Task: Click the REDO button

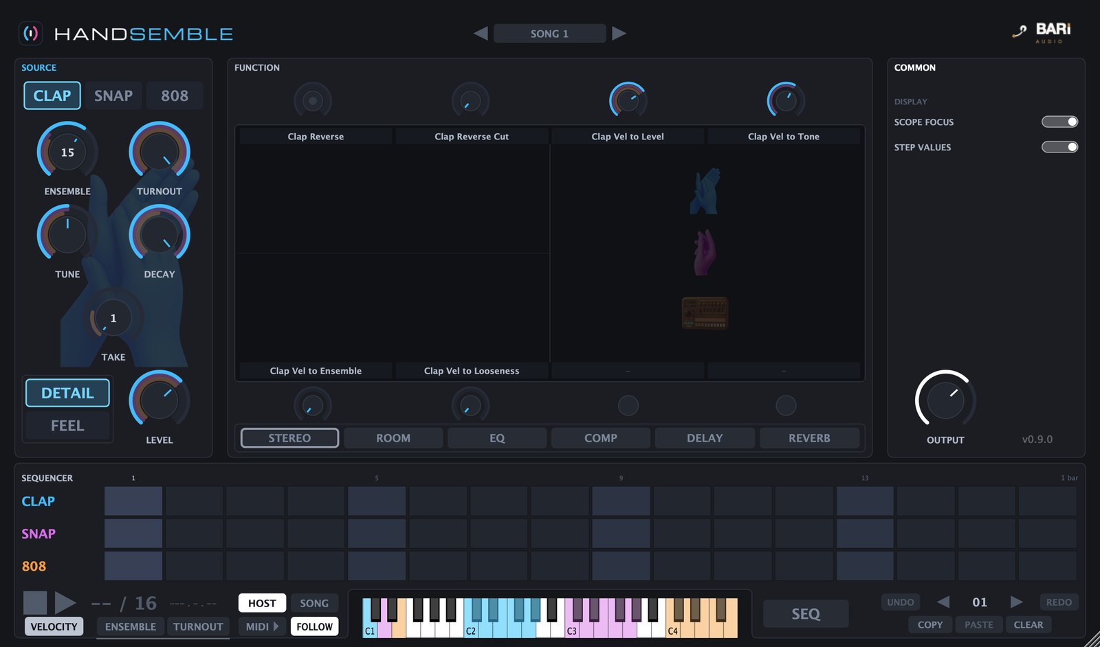Action: [x=1059, y=602]
